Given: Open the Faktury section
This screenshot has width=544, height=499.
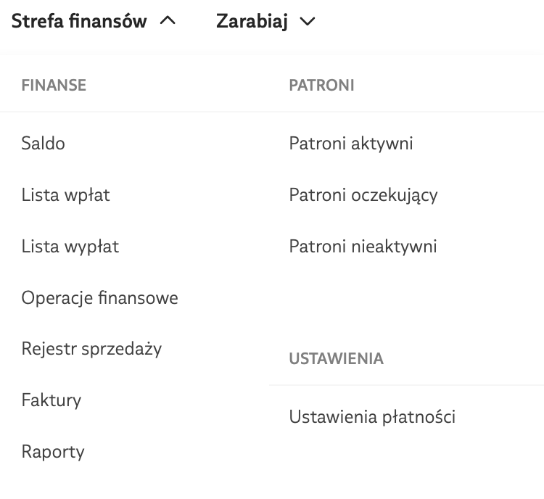Looking at the screenshot, I should [51, 400].
